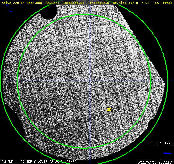This screenshot has height=164, width=174.
Task: Select the Last 12 Hours link
Action: coord(161,143)
